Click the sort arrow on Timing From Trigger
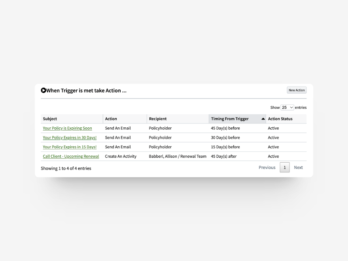This screenshot has width=348, height=261. (263, 119)
